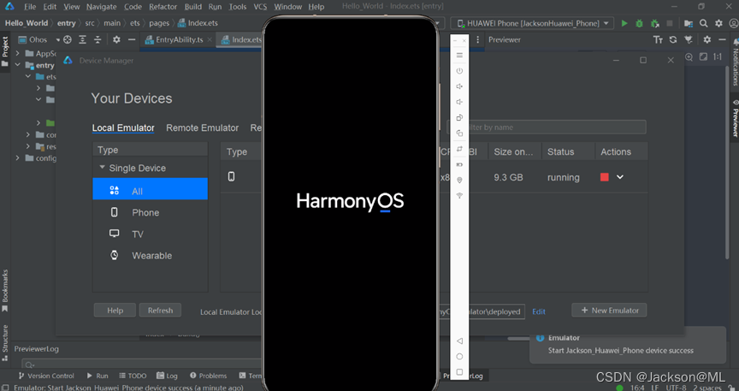This screenshot has width=739, height=391.
Task: Open emulator GPS location pin icon
Action: click(x=459, y=181)
